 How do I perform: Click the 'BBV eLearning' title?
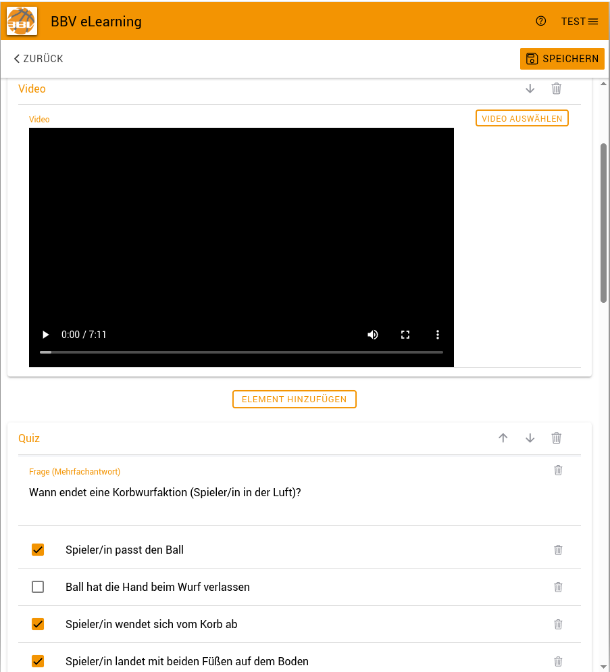click(x=97, y=22)
